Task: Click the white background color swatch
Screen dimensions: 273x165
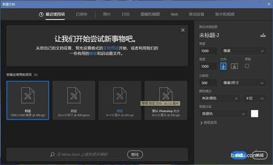Action: tap(254, 114)
